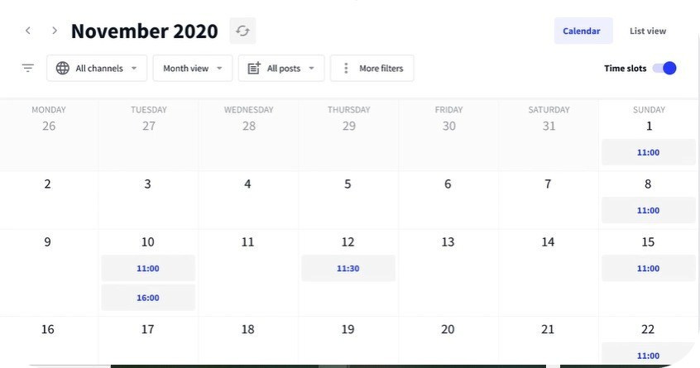Click the day cell for November 18

click(x=248, y=341)
